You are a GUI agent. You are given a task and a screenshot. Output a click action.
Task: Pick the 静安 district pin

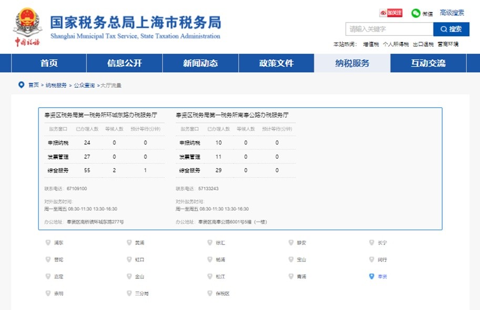291,243
